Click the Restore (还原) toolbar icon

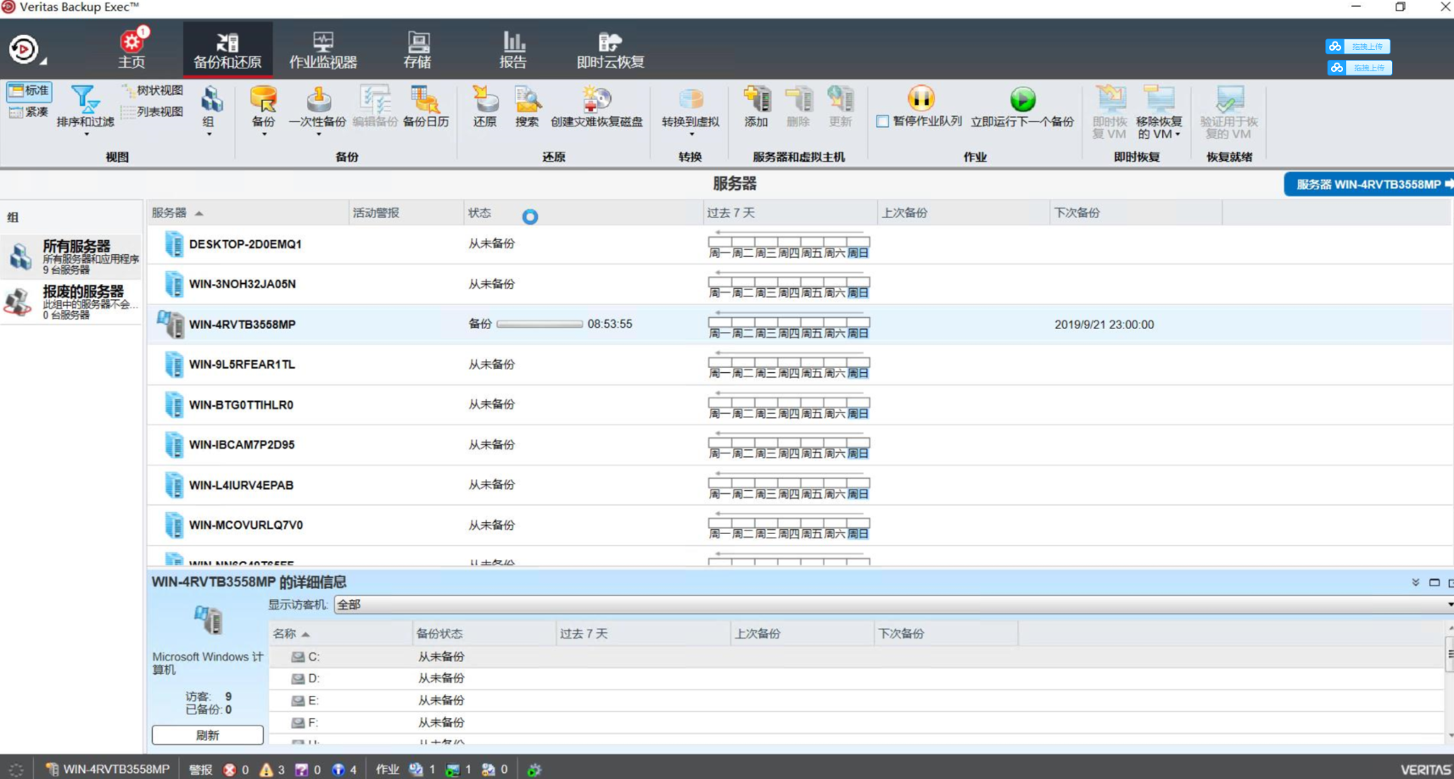click(485, 107)
